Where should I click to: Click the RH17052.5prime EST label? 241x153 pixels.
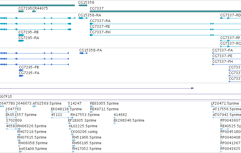[87, 149]
